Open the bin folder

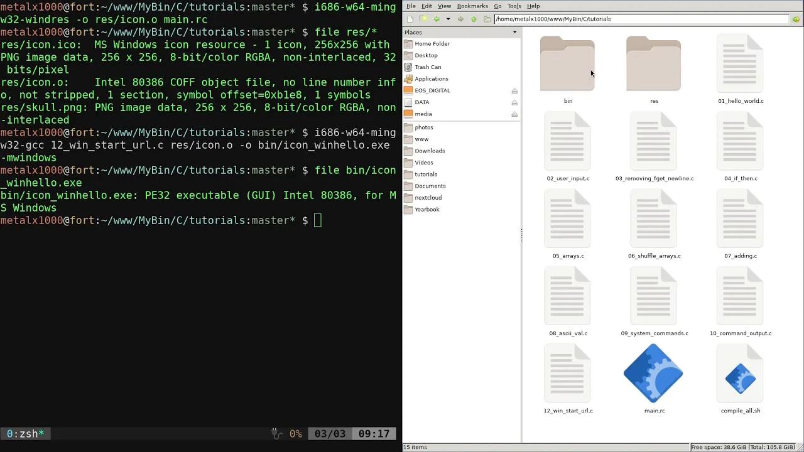567,66
